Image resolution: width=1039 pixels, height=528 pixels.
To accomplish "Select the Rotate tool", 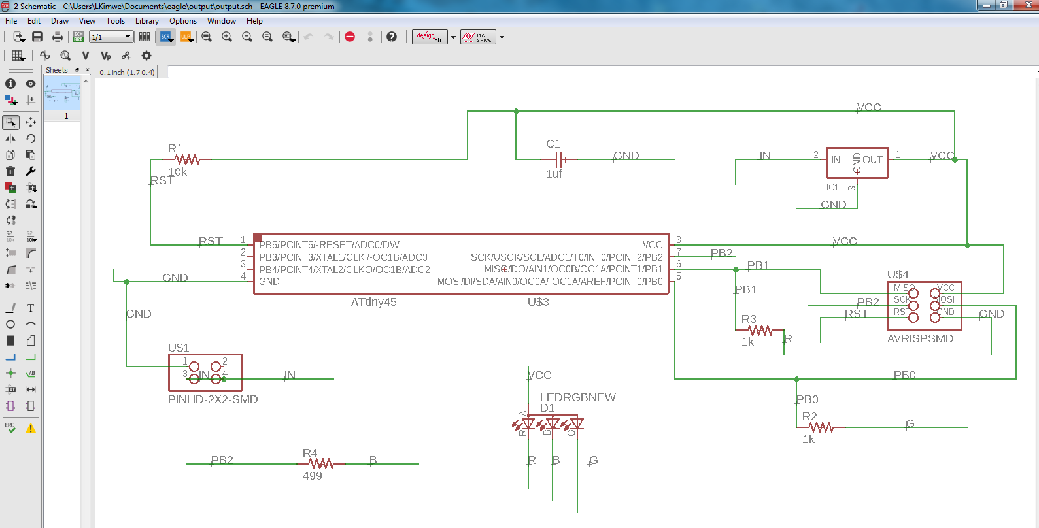I will 31,139.
